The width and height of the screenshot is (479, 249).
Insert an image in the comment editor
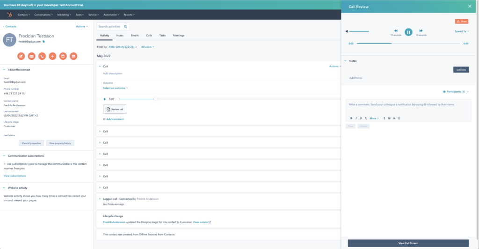389,118
